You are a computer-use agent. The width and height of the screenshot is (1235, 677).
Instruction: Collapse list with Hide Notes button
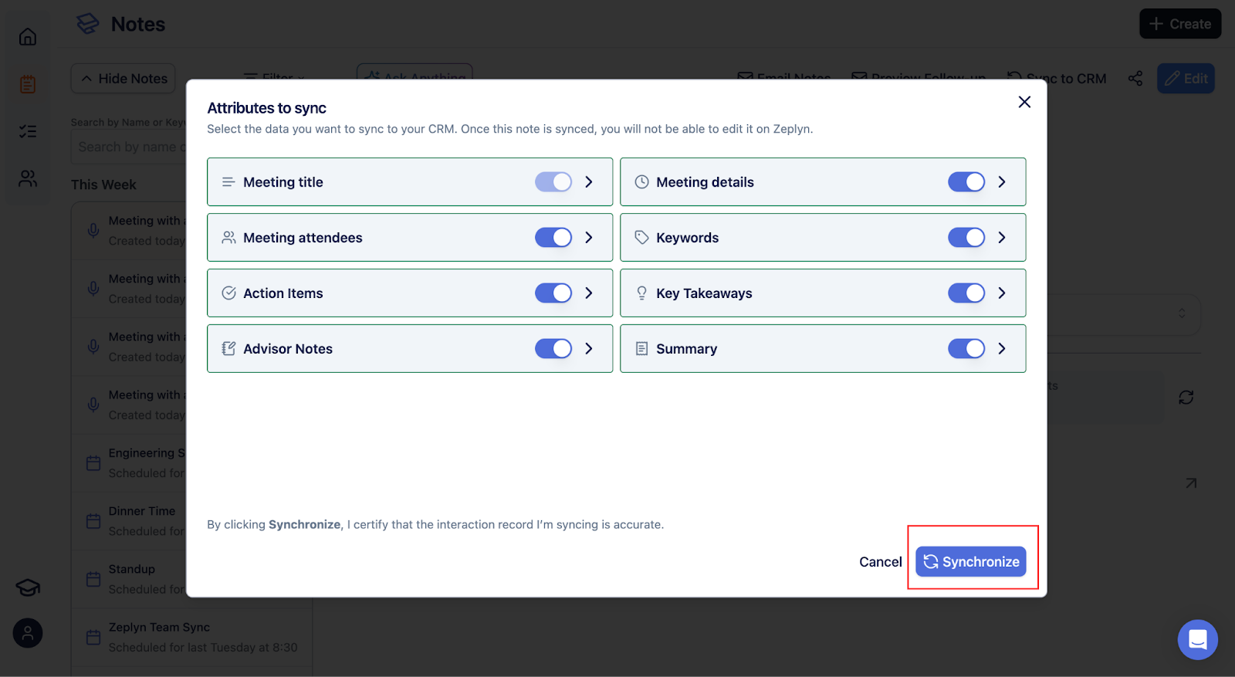(x=123, y=79)
